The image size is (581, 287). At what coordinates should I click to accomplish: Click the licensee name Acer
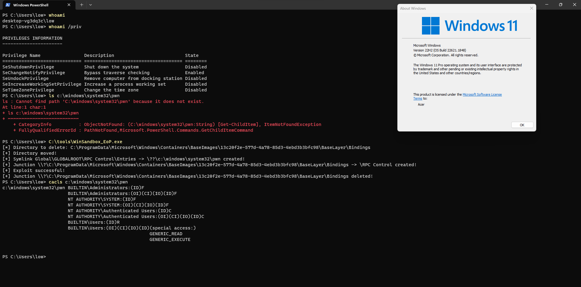tap(421, 104)
